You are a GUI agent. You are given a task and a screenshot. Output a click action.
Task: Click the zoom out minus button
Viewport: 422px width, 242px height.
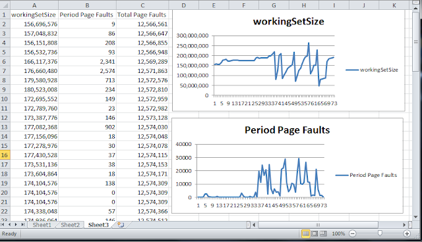pyautogui.click(x=353, y=233)
